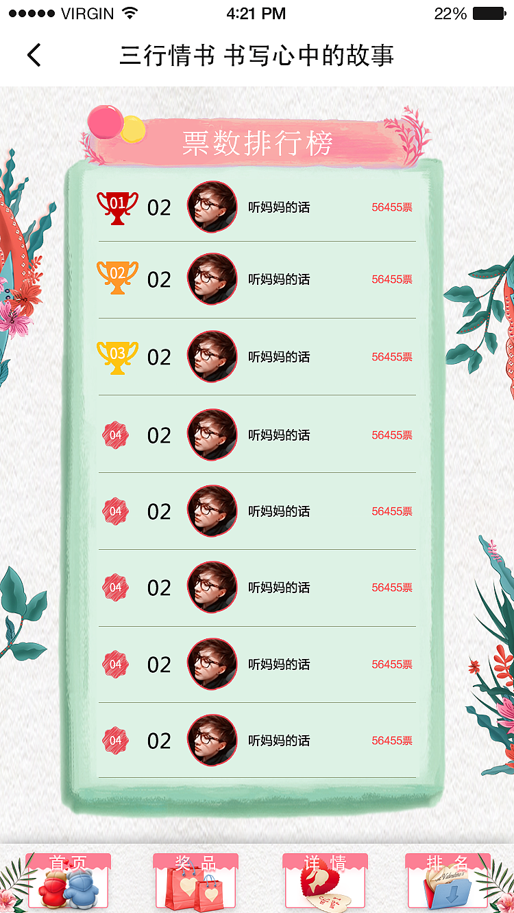Tap the back arrow in header
The image size is (514, 913).
point(34,55)
